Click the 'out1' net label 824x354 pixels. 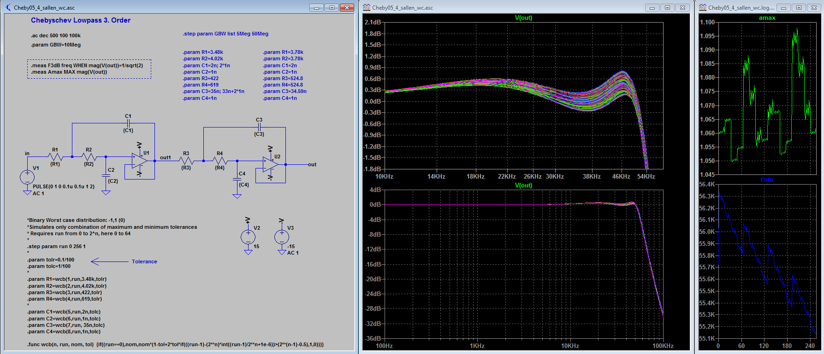point(166,157)
